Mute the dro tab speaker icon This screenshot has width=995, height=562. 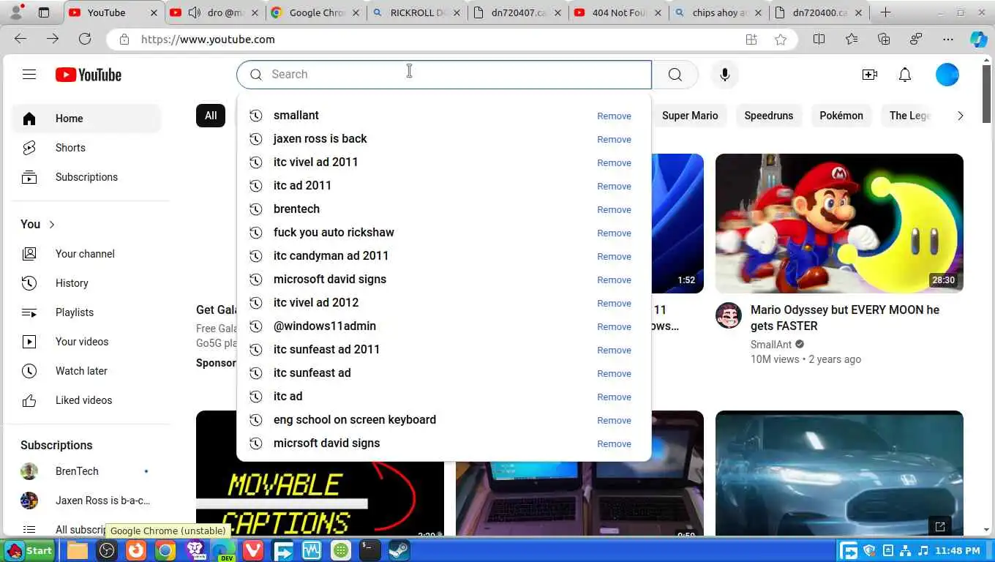tap(195, 12)
